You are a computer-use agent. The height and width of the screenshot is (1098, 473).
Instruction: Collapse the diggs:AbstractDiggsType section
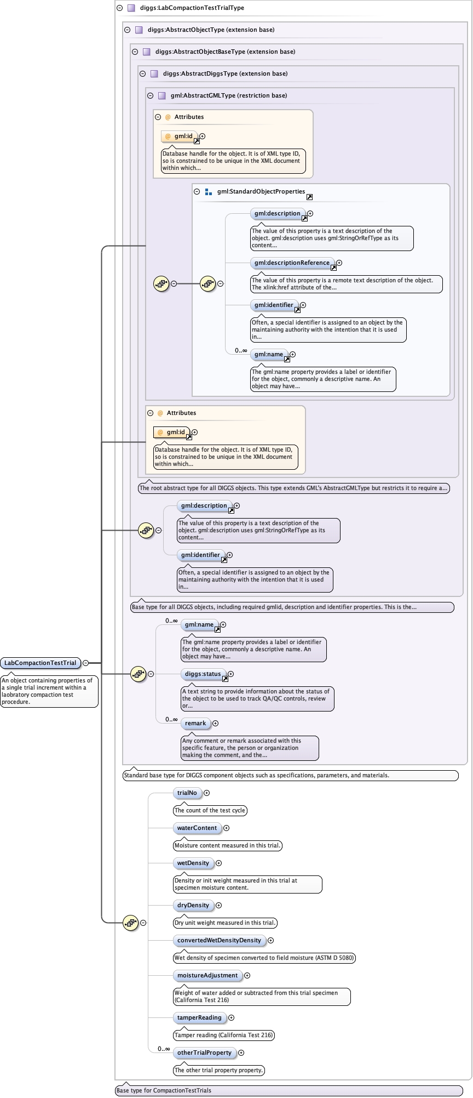point(142,73)
